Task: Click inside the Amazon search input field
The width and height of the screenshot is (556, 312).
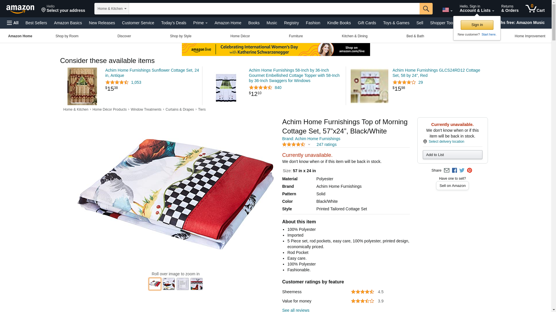Action: (x=274, y=9)
